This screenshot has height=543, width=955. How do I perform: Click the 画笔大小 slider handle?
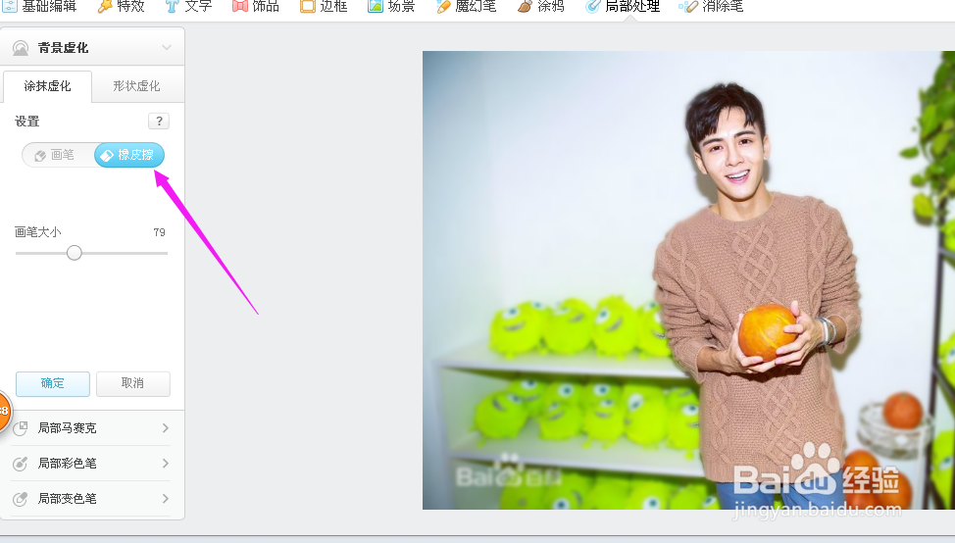(x=75, y=253)
